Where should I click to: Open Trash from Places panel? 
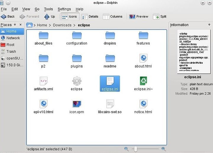(x=12, y=52)
